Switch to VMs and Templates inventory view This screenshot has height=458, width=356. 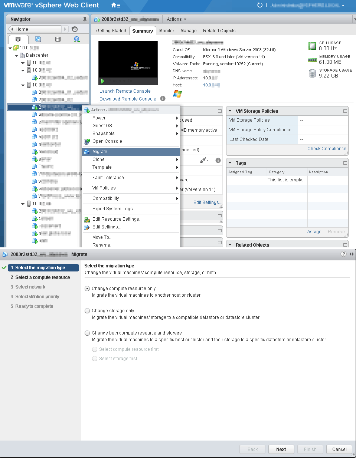[x=38, y=39]
